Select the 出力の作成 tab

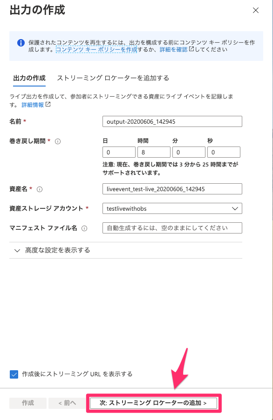click(x=29, y=78)
